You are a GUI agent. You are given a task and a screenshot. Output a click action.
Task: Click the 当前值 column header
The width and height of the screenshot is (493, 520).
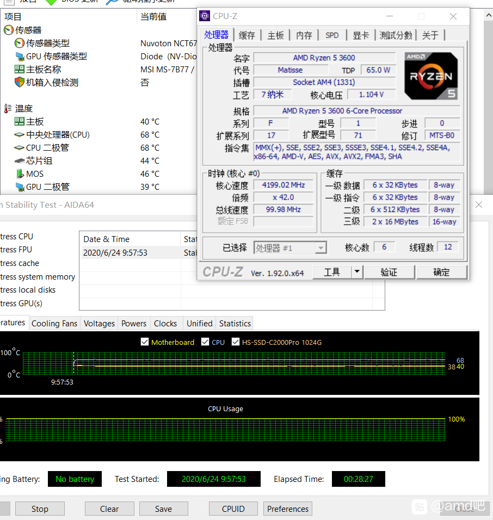(x=167, y=16)
